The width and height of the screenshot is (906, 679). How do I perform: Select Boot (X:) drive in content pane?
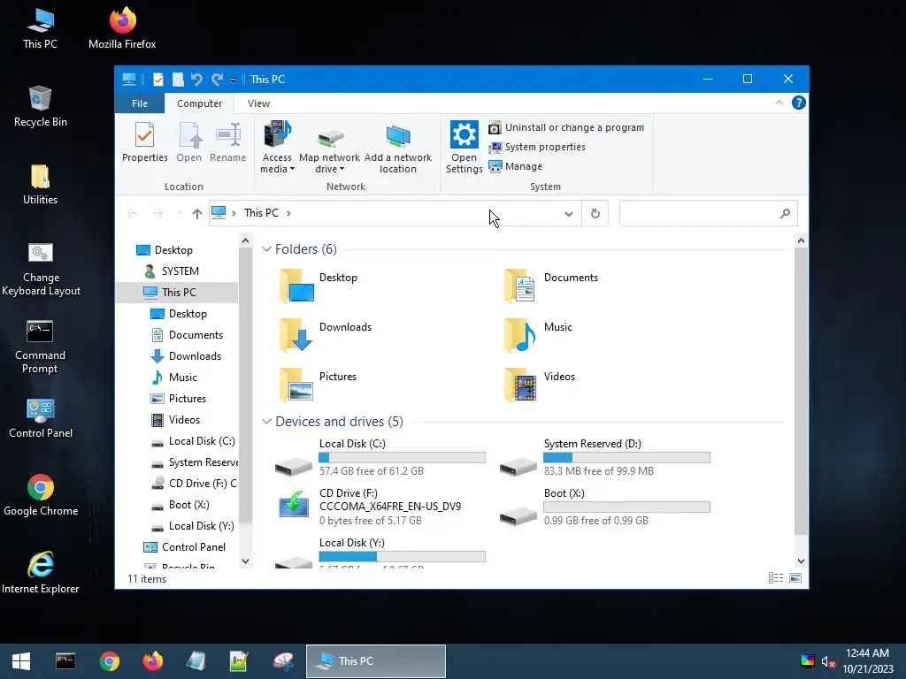(x=605, y=507)
